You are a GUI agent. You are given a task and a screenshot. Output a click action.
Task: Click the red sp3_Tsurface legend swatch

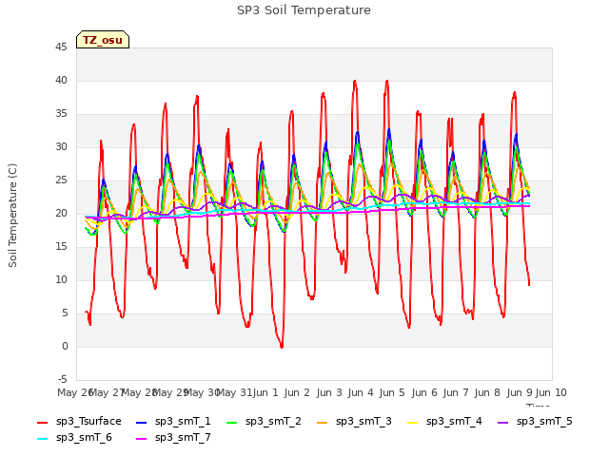42,422
